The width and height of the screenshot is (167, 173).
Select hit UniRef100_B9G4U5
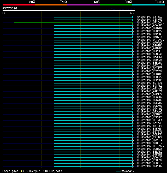(x=150, y=74)
